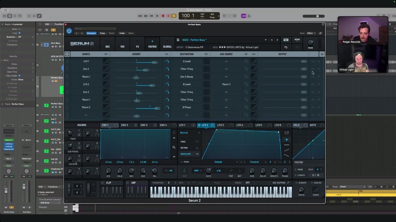
Task: Click play in Logic transport bar
Action: coord(157,16)
